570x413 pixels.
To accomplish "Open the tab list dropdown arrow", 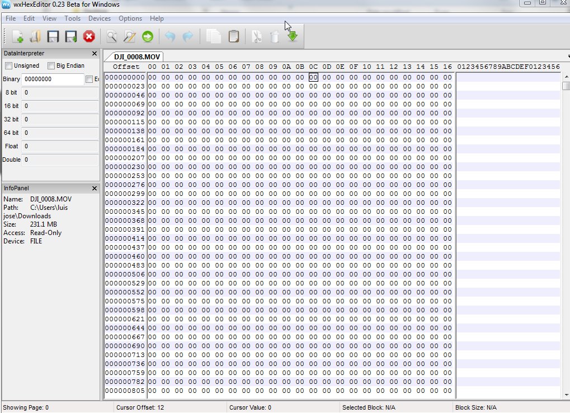I will coord(568,57).
